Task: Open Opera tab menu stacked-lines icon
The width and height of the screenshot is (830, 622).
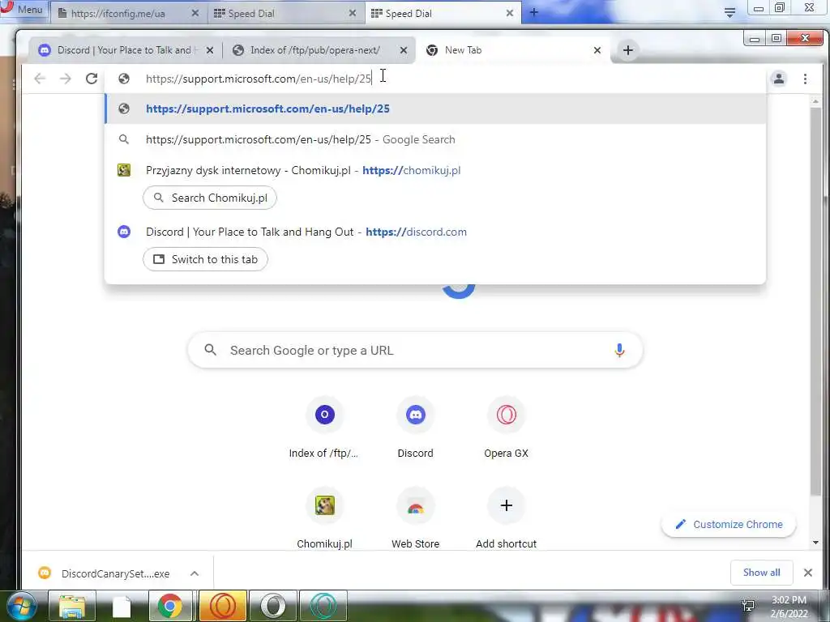Action: click(729, 13)
